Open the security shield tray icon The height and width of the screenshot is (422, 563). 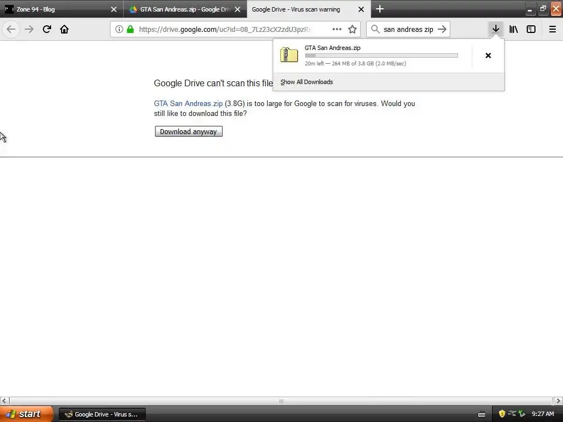pos(502,414)
